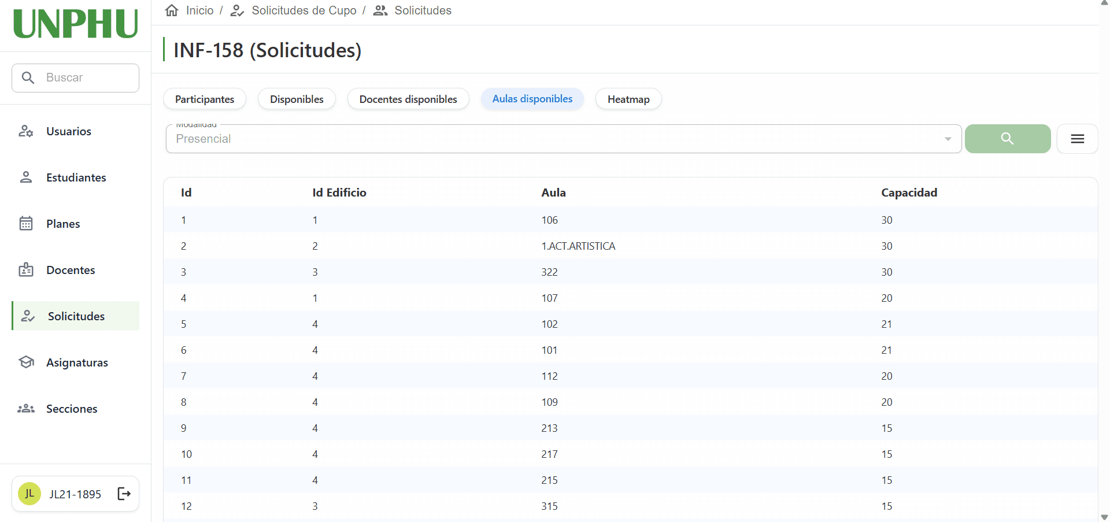
Task: Click Aula cell 213
Action: pos(549,428)
